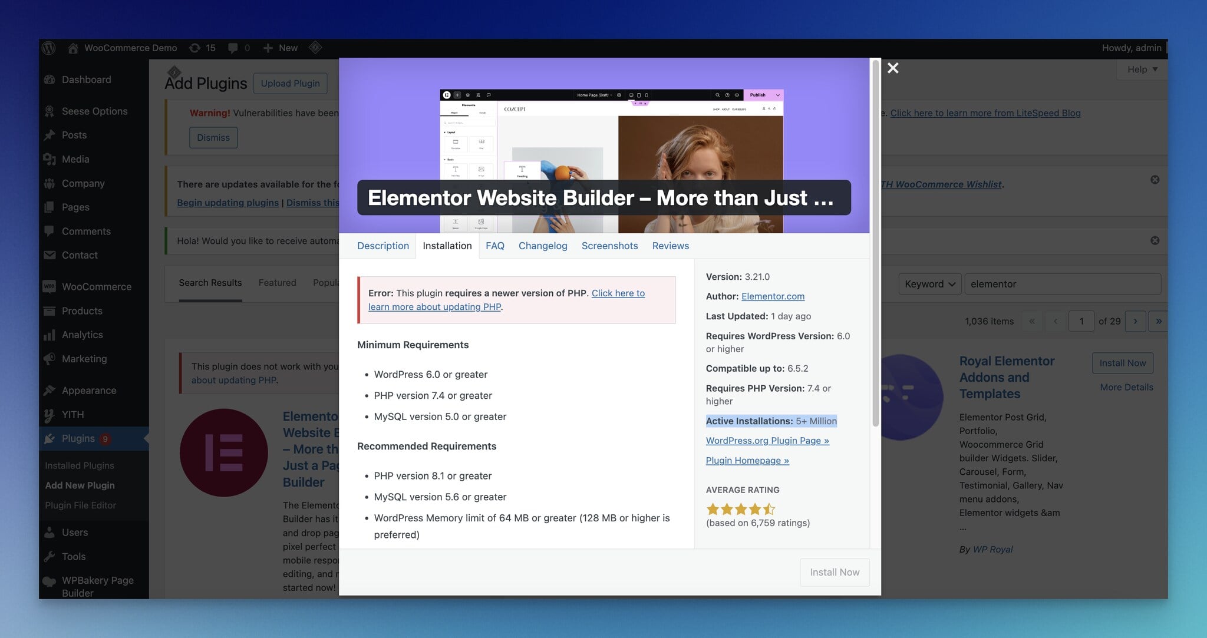Select the Search Results filter tab
Image resolution: width=1207 pixels, height=638 pixels.
pyautogui.click(x=210, y=283)
